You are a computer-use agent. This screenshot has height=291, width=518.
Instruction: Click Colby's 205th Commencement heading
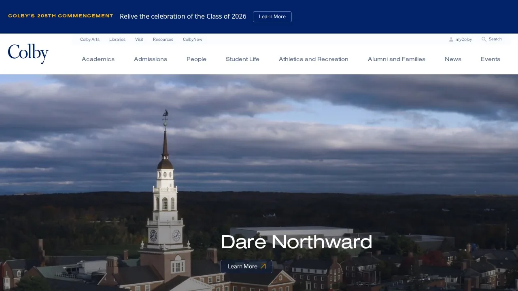[61, 16]
